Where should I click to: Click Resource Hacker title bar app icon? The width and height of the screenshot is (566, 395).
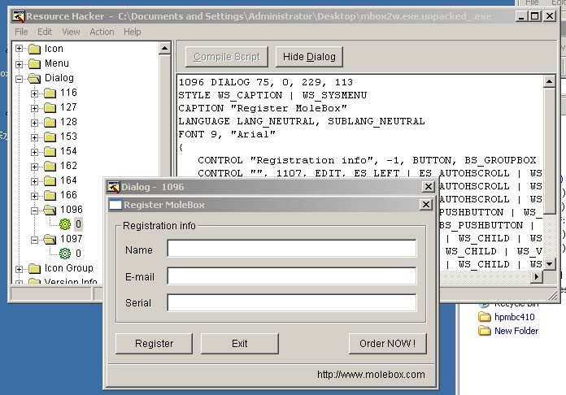tap(19, 16)
